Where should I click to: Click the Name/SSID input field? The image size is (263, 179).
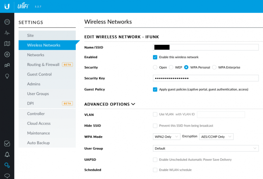pos(206,47)
